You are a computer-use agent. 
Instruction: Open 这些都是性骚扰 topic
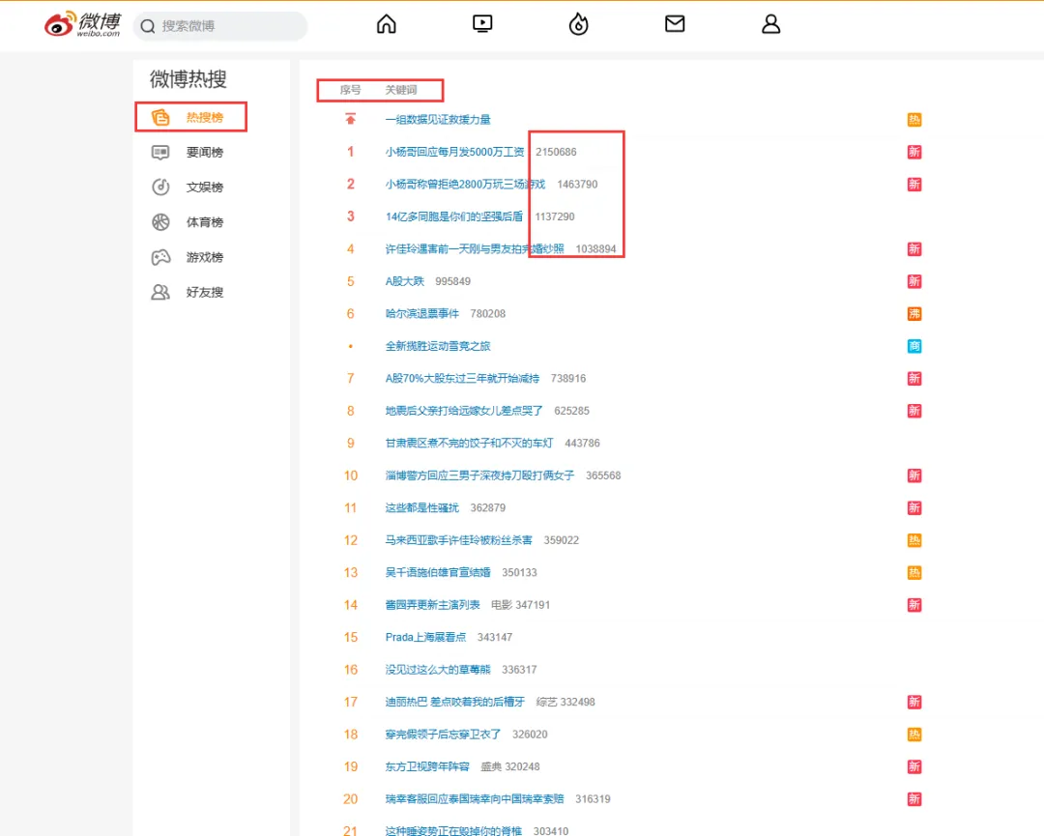421,507
